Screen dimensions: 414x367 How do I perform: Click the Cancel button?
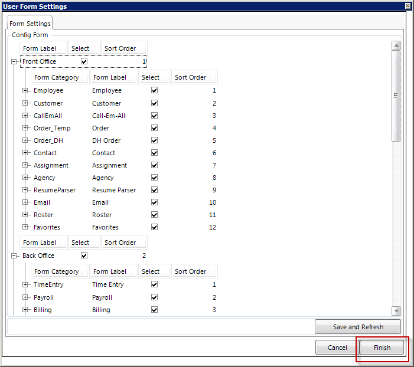tap(337, 347)
